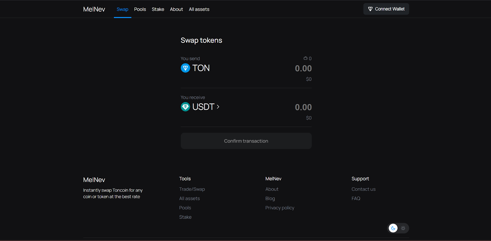
Task: Switch to light mode with sun icon
Action: pyautogui.click(x=403, y=228)
